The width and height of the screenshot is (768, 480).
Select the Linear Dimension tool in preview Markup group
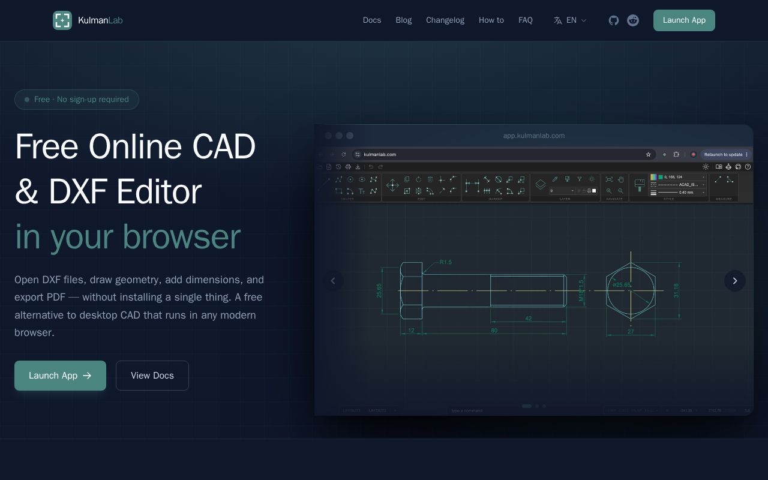tap(472, 185)
